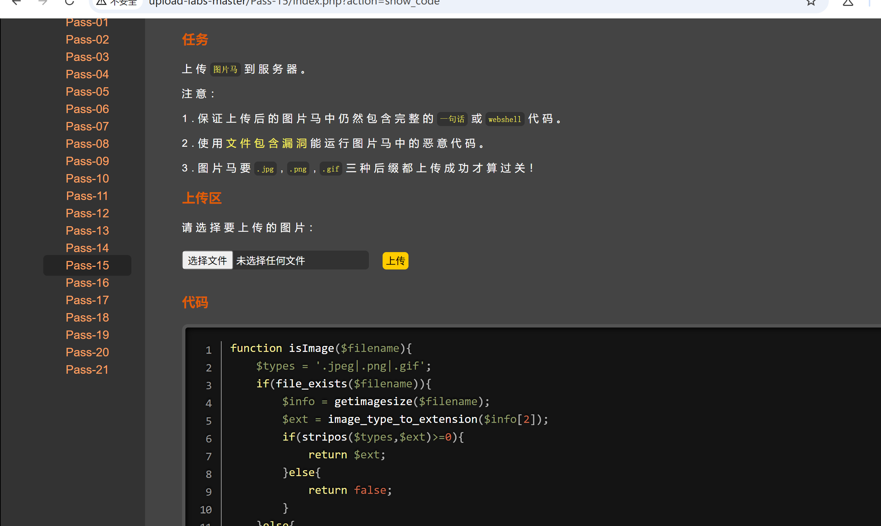Screen dimensions: 881x526
Task: Click the not-secure warning icon
Action: 101,3
